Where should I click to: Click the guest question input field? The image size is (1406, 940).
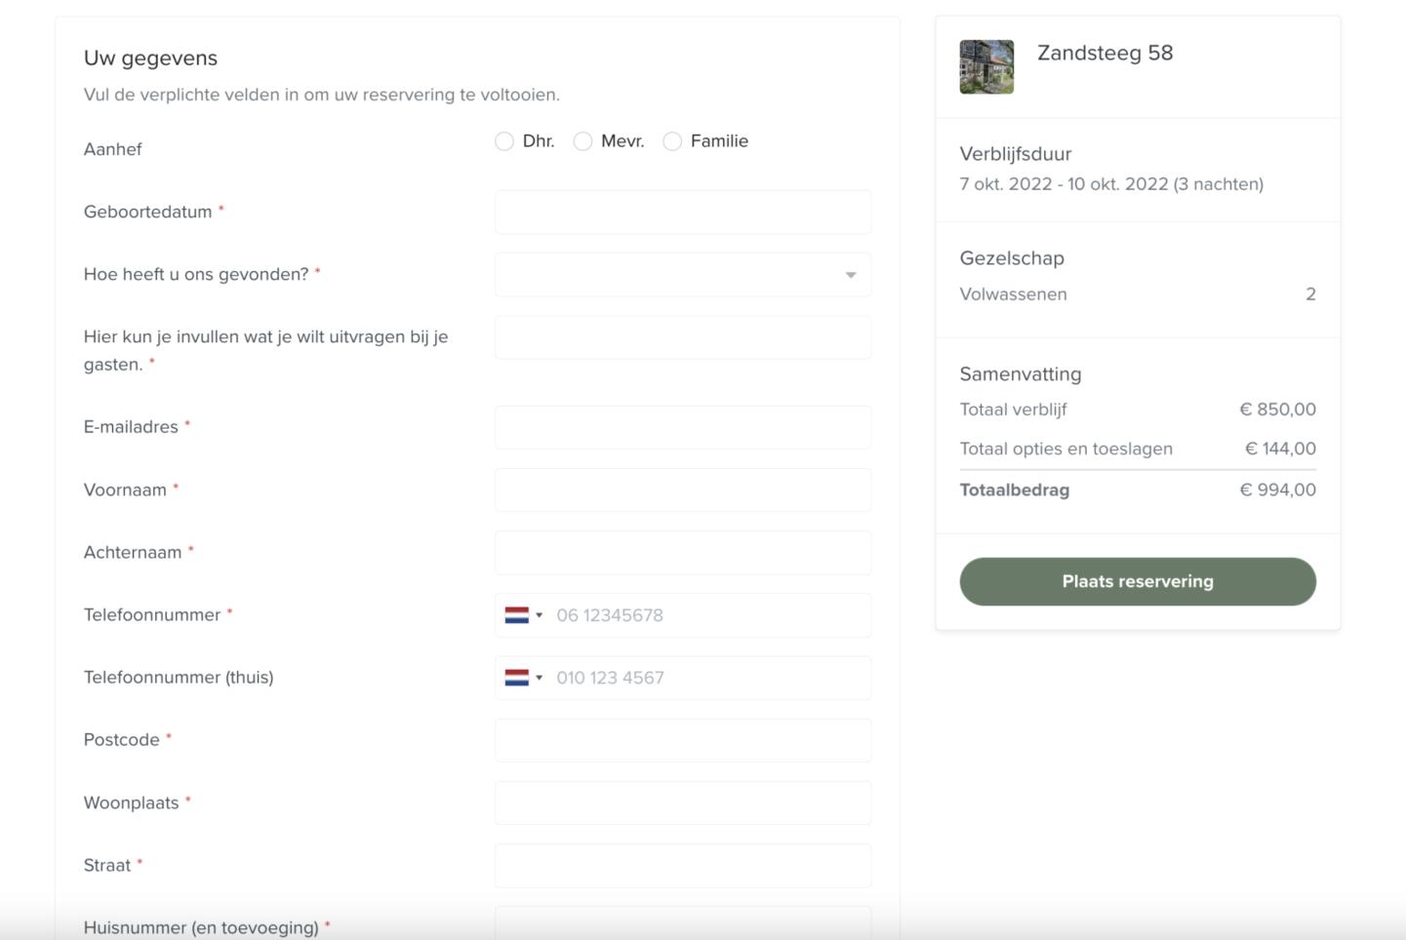682,337
